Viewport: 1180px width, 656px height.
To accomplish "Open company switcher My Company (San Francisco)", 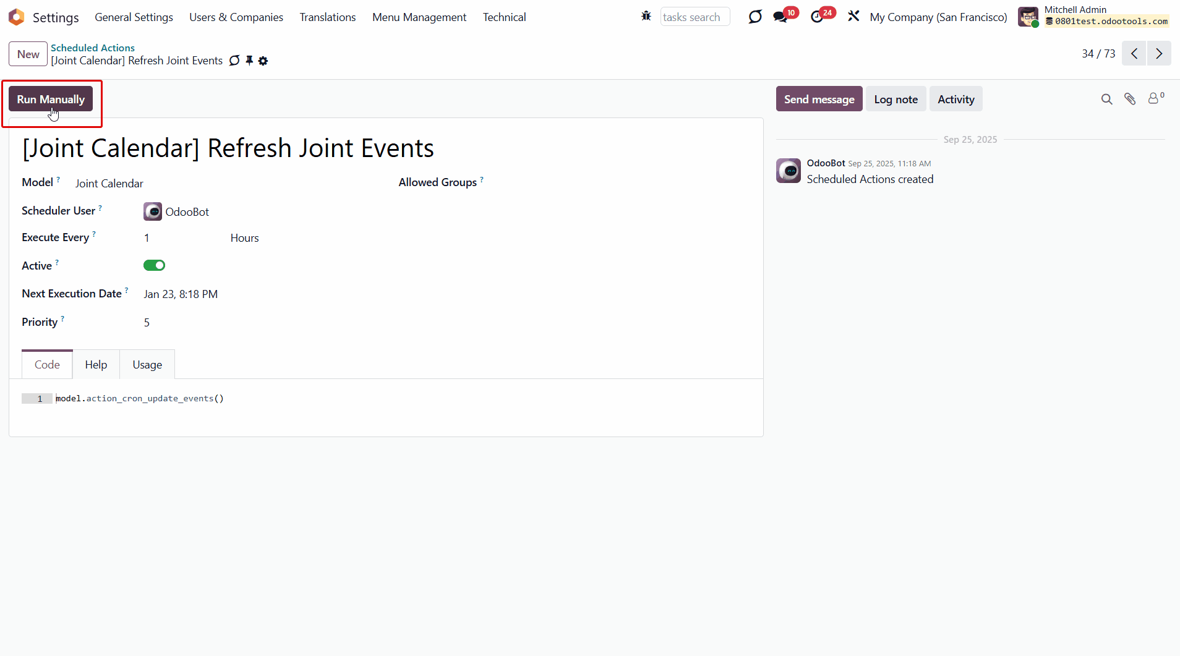I will tap(938, 17).
